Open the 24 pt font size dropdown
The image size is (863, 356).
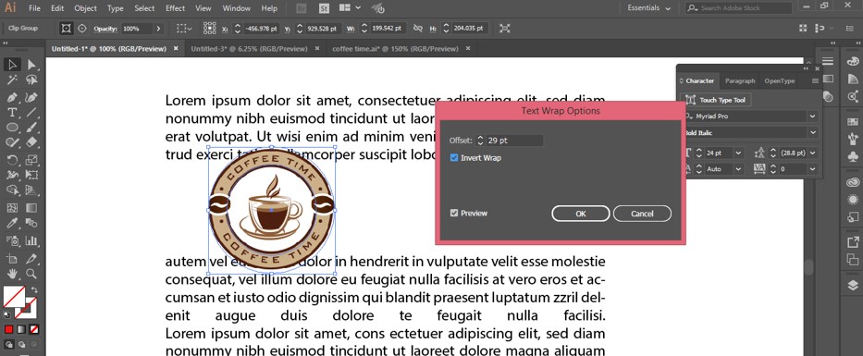(738, 153)
